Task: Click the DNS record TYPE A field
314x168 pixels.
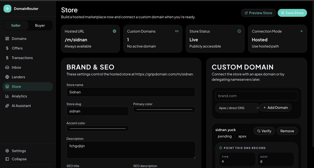Action: [x=237, y=159]
